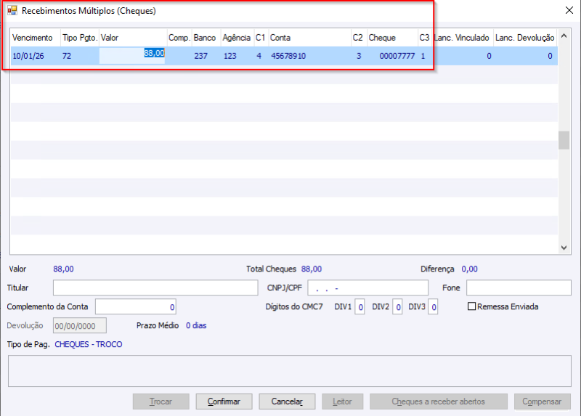Click the Fone input field

pos(519,287)
